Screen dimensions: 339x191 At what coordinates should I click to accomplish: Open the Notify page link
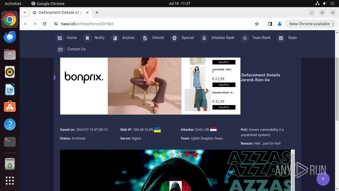[100, 38]
